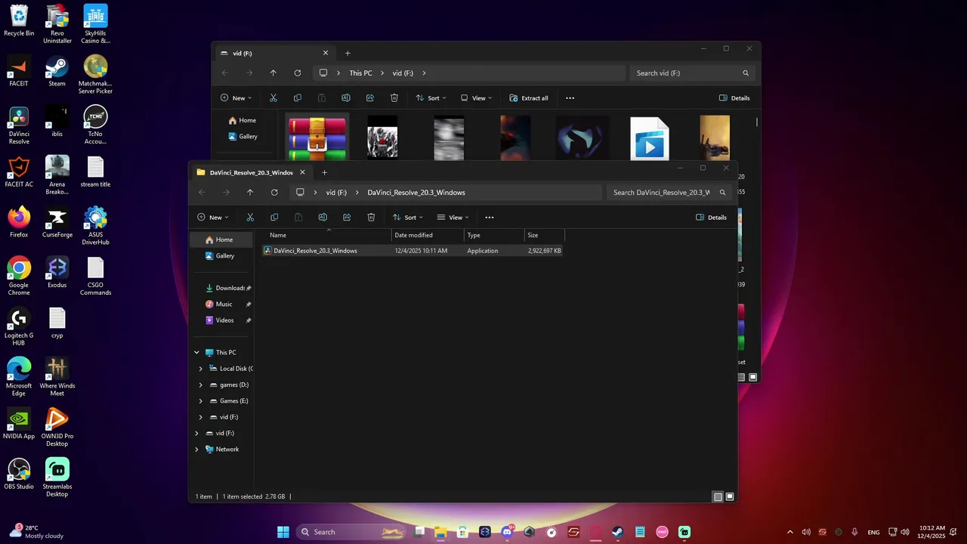Click vid (F:) breadcrumb in DaVinci_Resolve_20.3_Windows address bar
The image size is (967, 544).
tap(336, 193)
